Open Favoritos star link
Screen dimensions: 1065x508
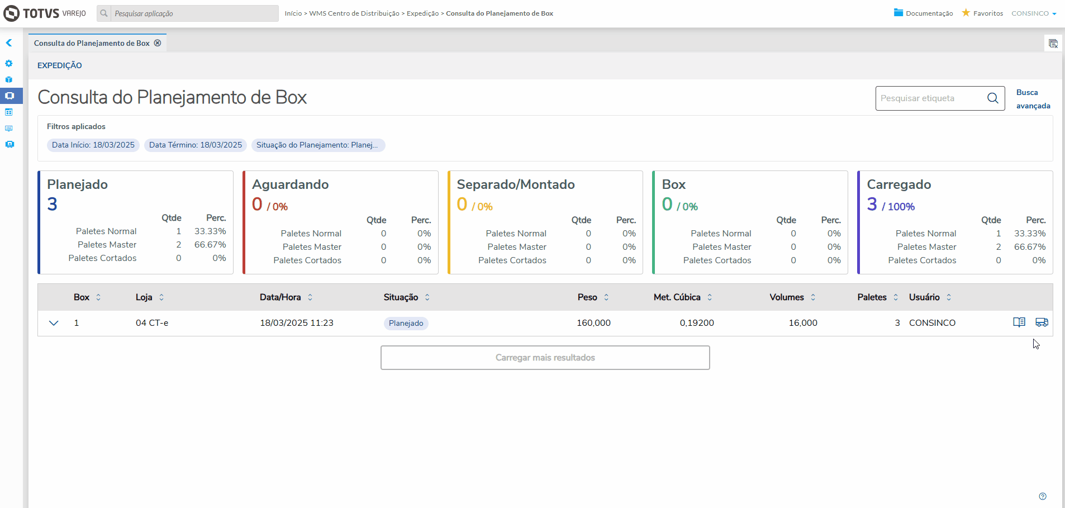tap(982, 13)
